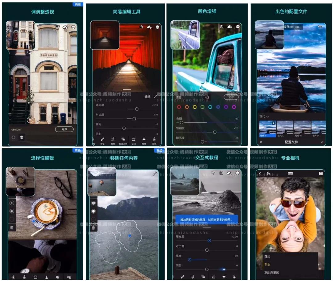Viewport: 333px width, 284px height.
Task: Open 颜色 tab in 简易编辑工具 toolbar
Action: [154, 141]
